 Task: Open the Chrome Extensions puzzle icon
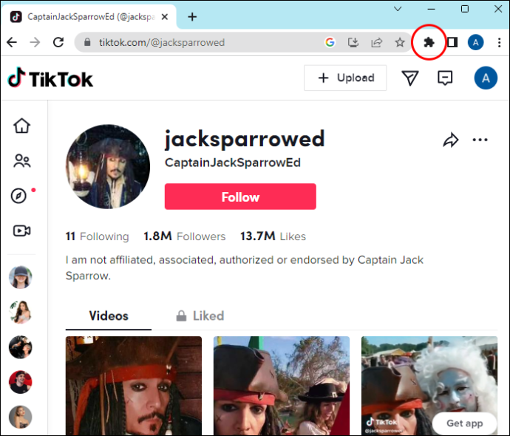[429, 42]
